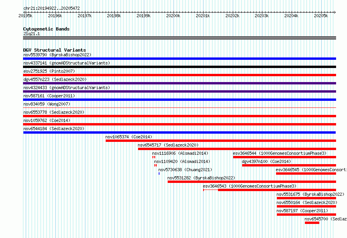Click the small red glyph under nsv1116906
The width and height of the screenshot is (347, 238).
[154, 157]
